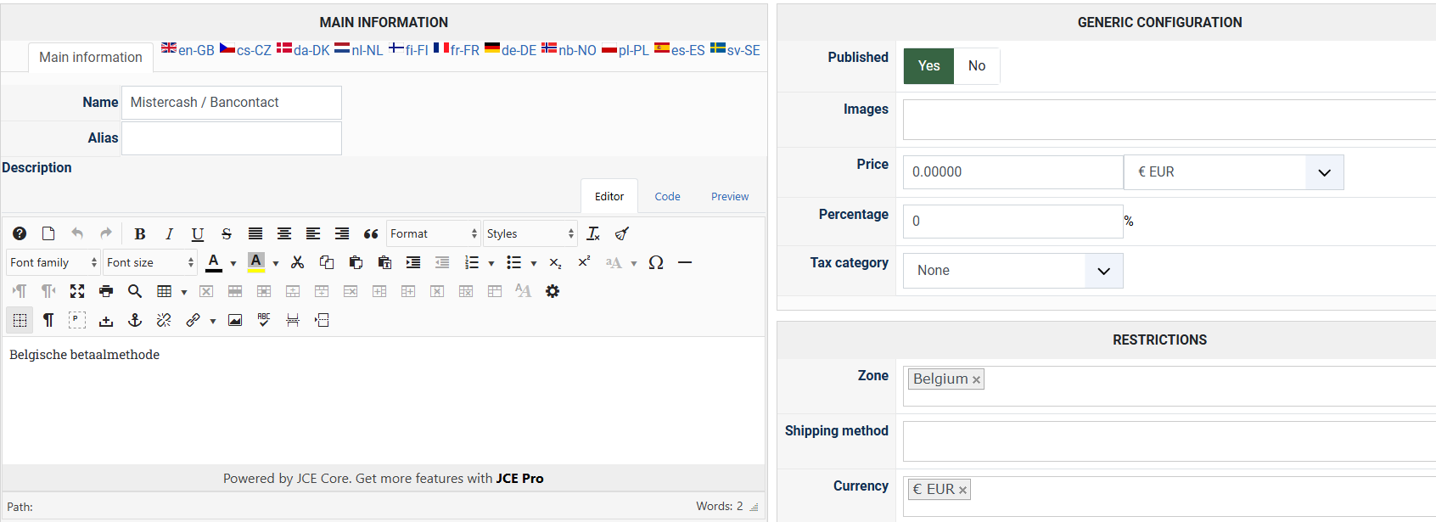Screen dimensions: 1436x522
Task: Open the Font size dropdown
Action: pos(150,262)
